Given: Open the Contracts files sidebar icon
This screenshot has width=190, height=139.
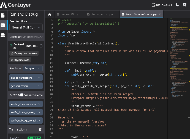Looking at the screenshot, I should point(3,15).
